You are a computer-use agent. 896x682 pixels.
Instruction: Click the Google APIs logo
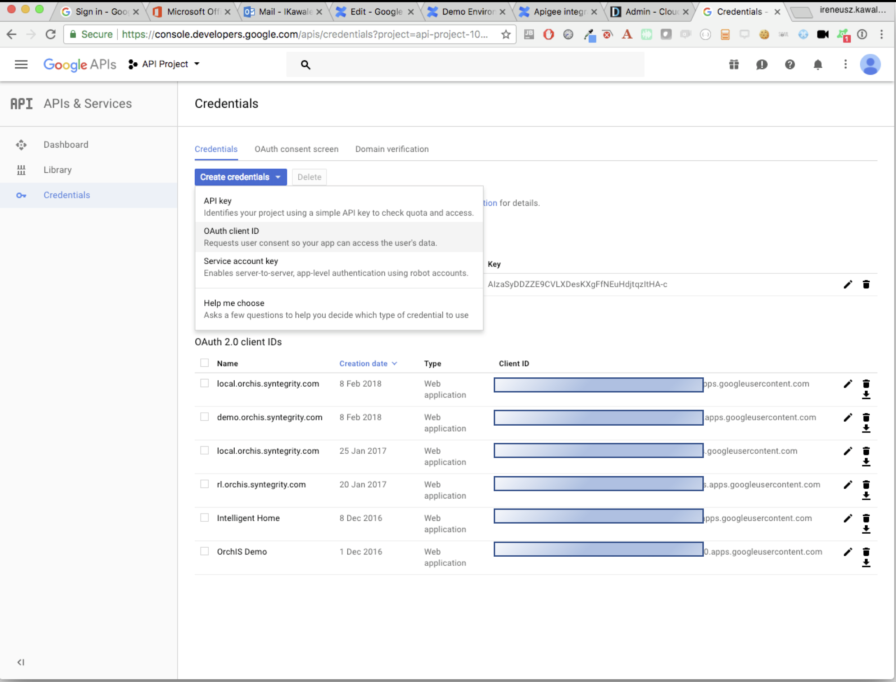pos(80,64)
